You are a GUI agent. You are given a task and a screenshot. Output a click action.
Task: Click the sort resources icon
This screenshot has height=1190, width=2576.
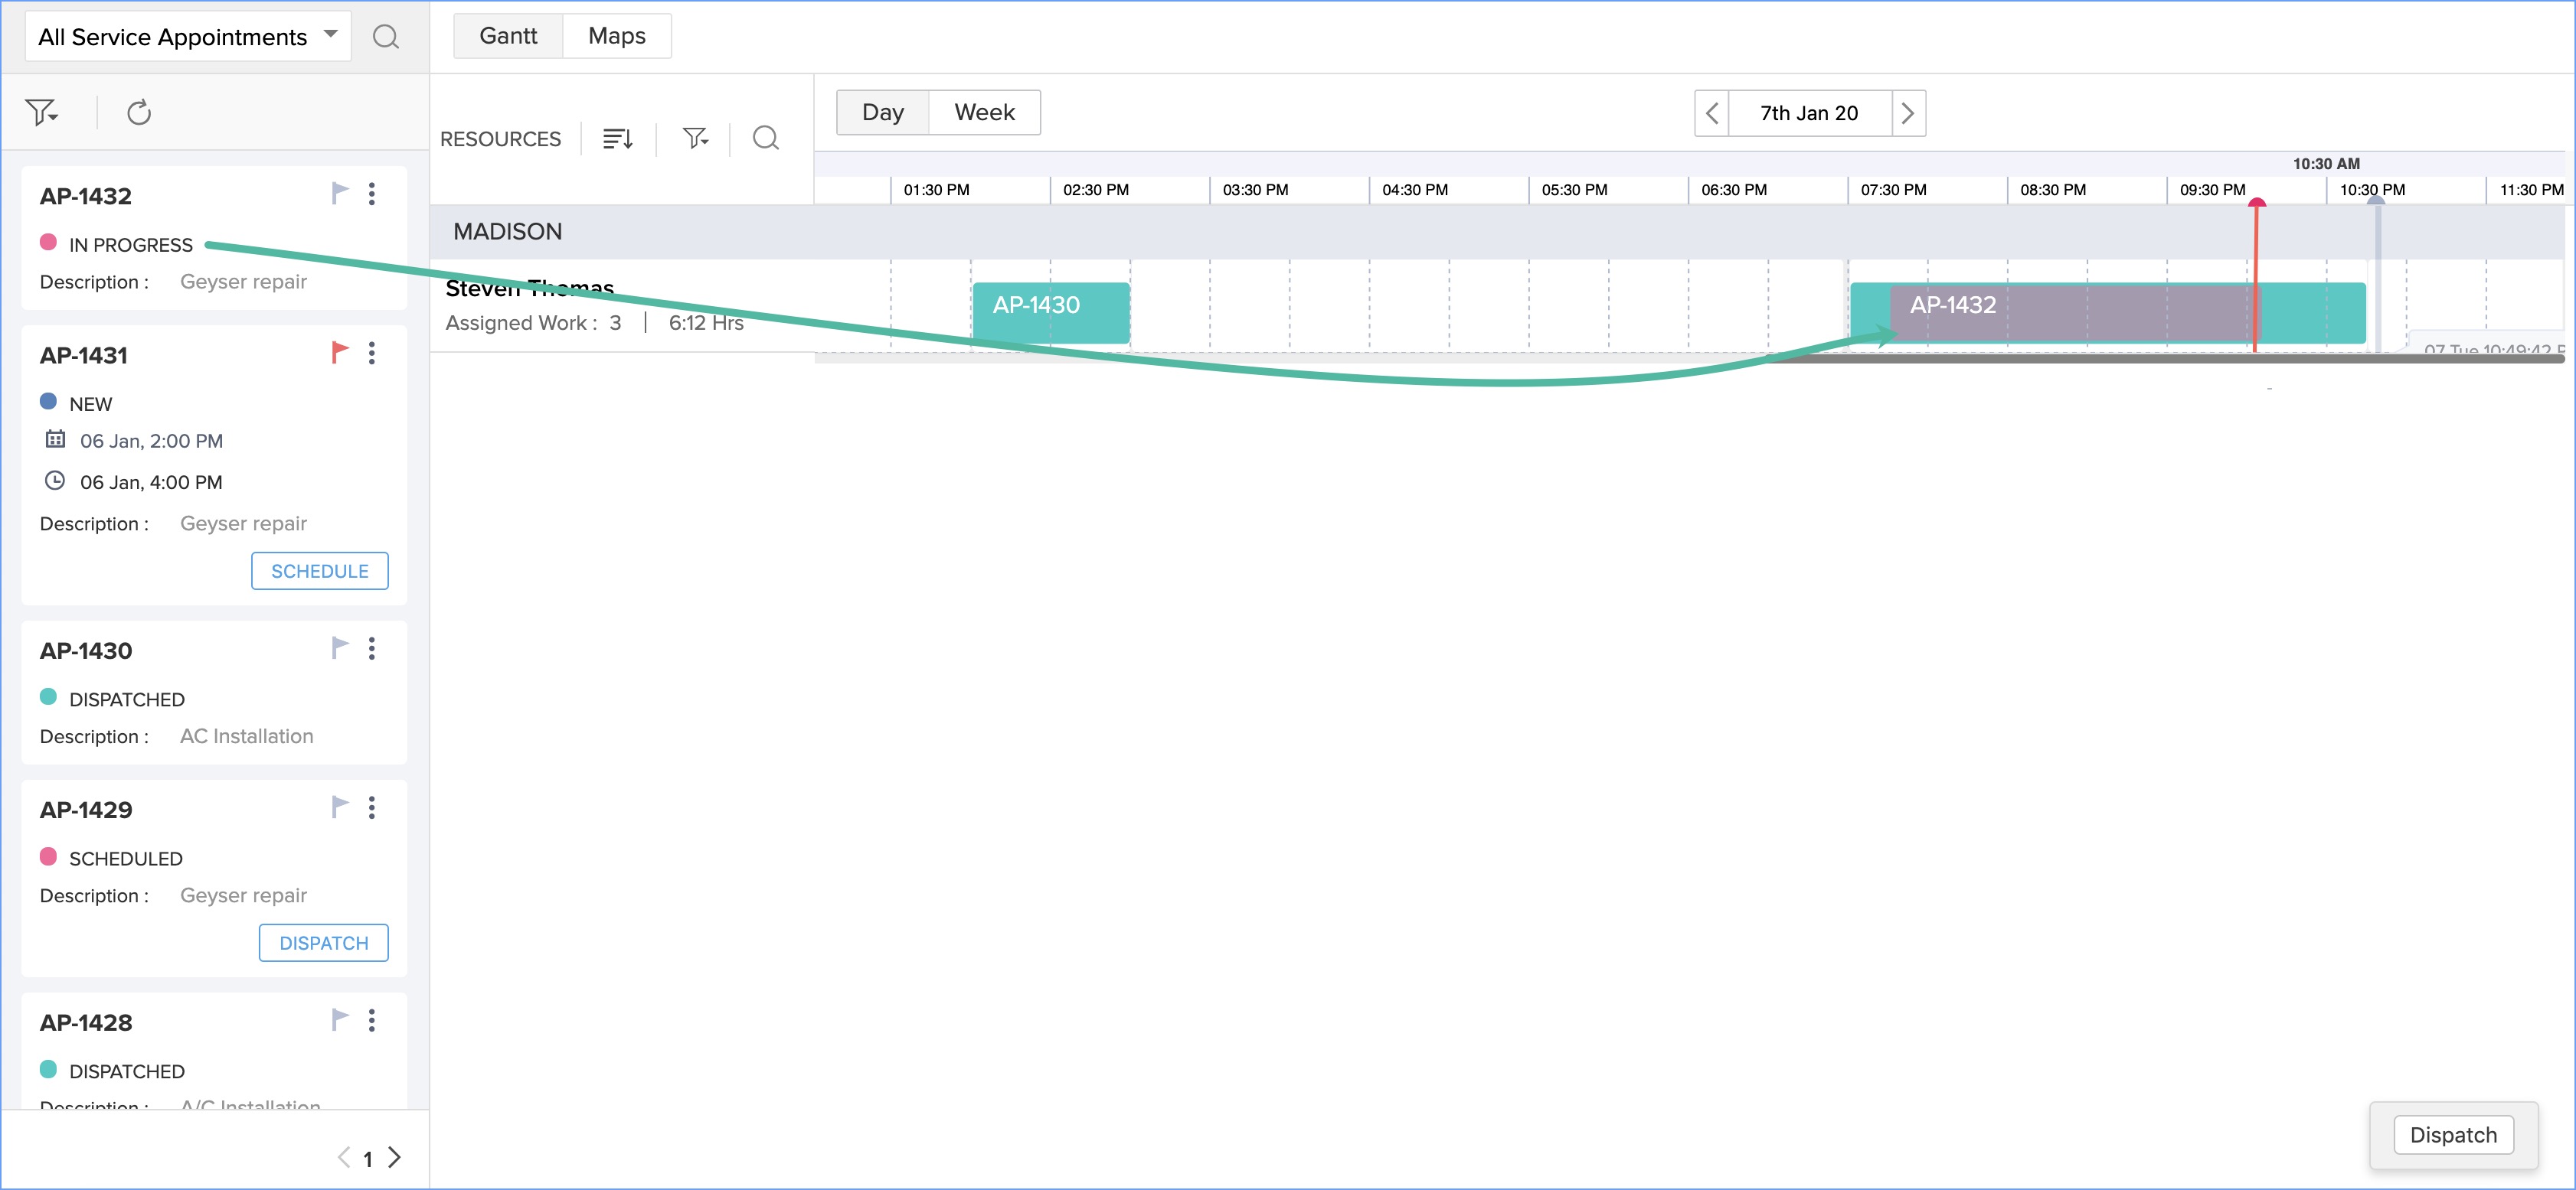(x=618, y=139)
